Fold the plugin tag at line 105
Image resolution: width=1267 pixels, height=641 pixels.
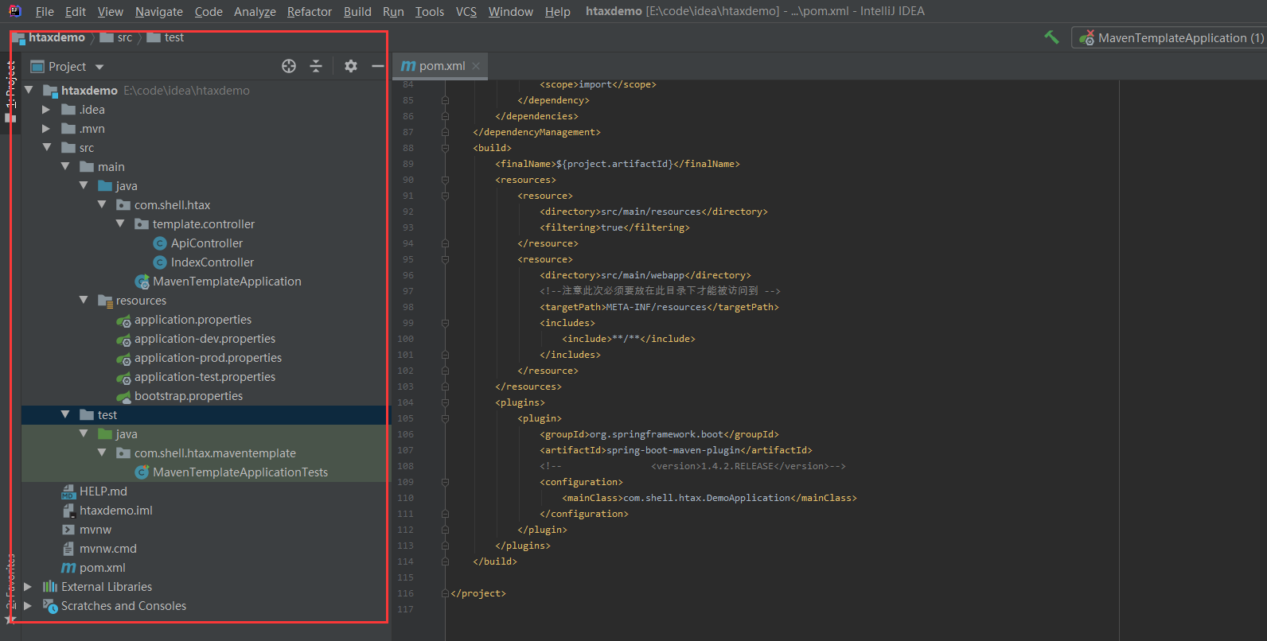pyautogui.click(x=445, y=418)
